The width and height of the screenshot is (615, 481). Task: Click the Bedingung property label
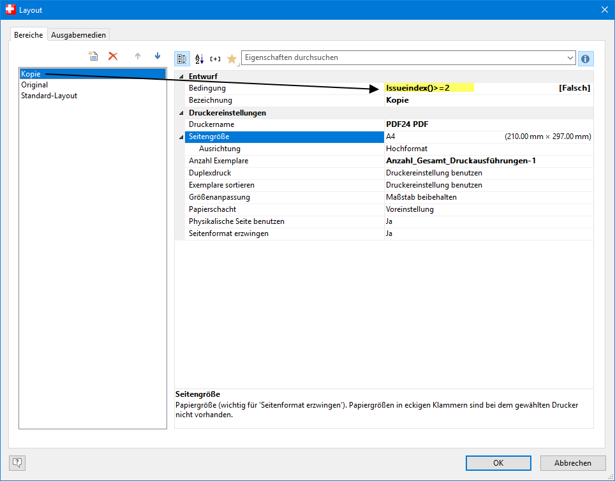point(207,88)
